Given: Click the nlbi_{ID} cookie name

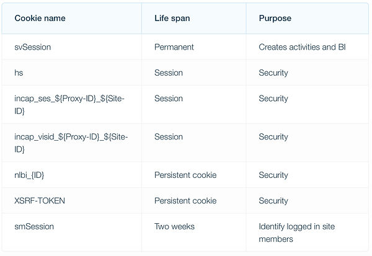Looking at the screenshot, I should 29,175.
